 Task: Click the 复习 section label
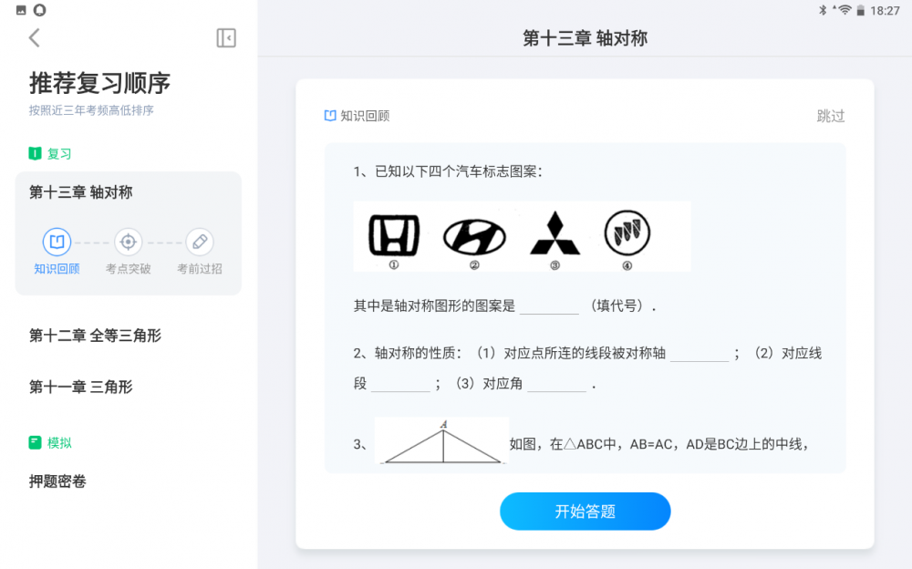pyautogui.click(x=59, y=153)
